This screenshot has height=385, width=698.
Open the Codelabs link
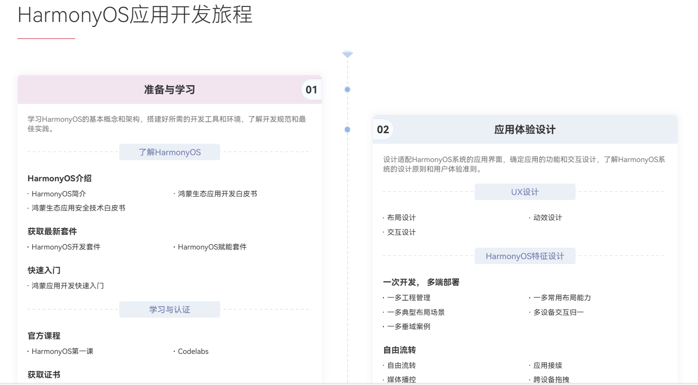(193, 352)
